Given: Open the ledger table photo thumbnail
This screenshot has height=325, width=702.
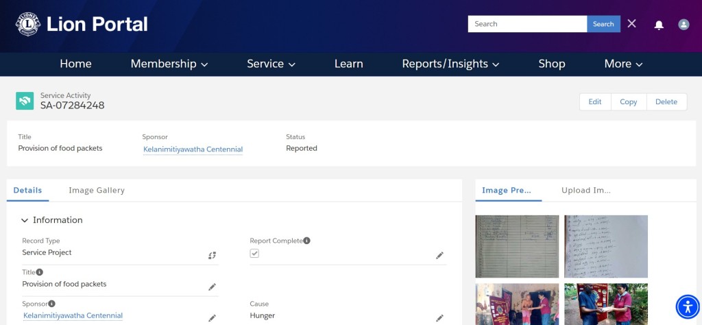Looking at the screenshot, I should point(517,246).
